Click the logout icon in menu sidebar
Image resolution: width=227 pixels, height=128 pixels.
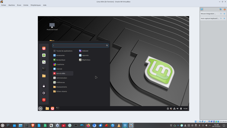(44, 93)
